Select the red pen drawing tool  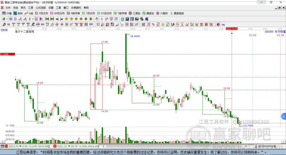click(4, 24)
